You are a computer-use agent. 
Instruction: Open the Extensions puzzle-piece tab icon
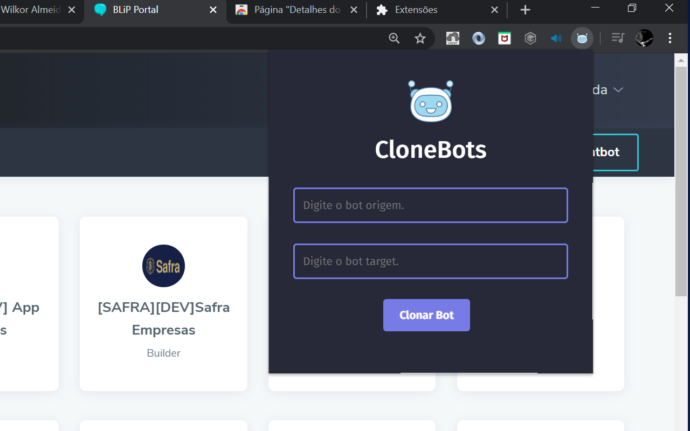(382, 10)
